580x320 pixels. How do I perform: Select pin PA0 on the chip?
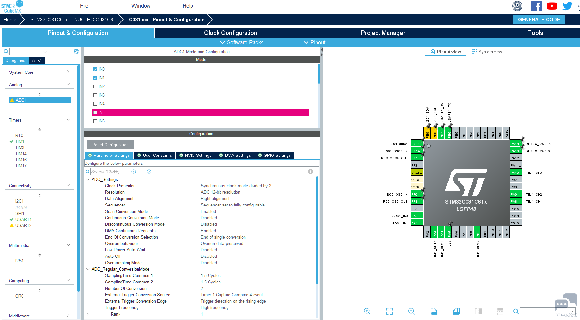click(x=416, y=216)
